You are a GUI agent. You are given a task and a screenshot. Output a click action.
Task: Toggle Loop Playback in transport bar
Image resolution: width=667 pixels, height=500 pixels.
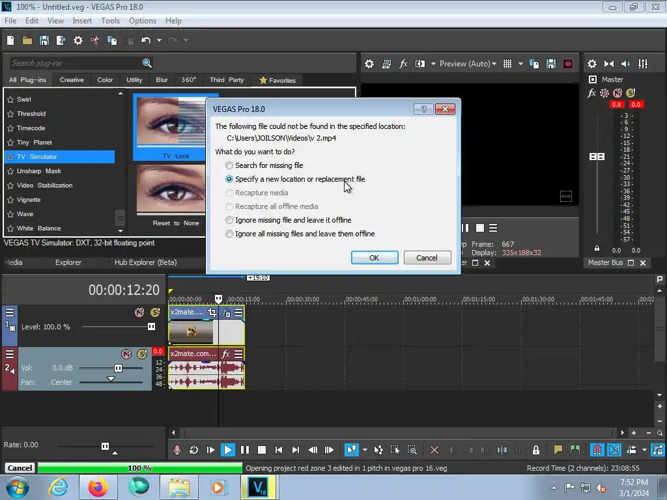[x=193, y=450]
